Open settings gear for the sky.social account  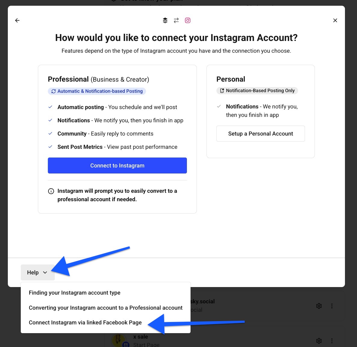click(319, 306)
